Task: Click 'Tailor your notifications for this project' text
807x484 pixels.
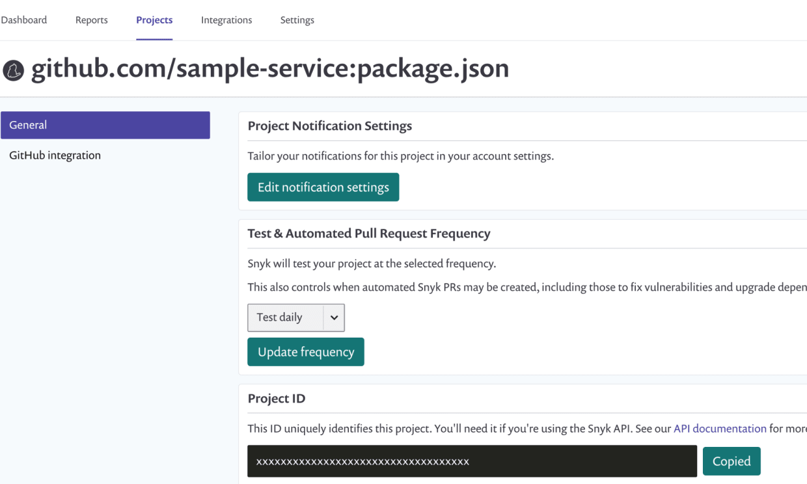Action: point(401,156)
